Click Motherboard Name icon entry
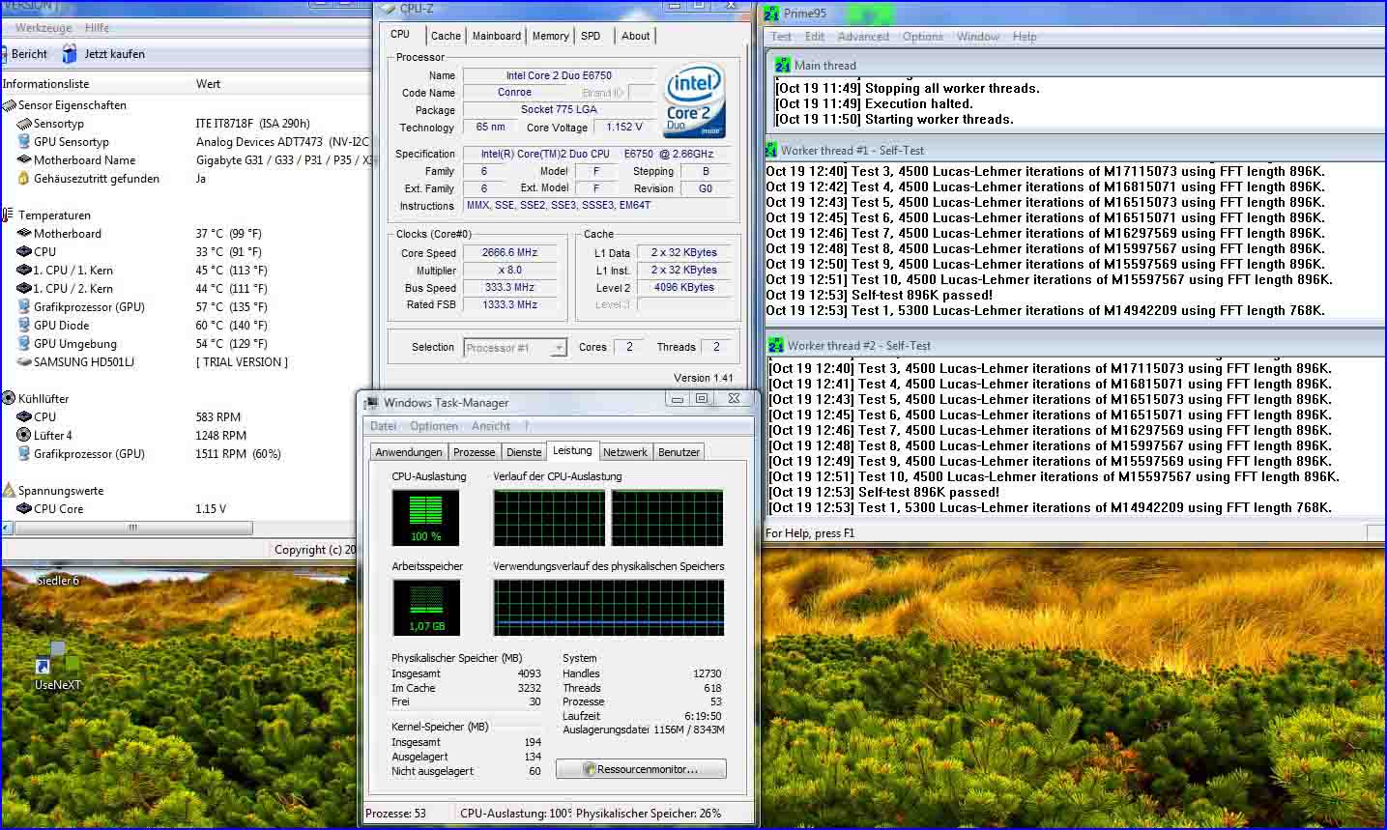This screenshot has width=1387, height=830. (x=24, y=160)
